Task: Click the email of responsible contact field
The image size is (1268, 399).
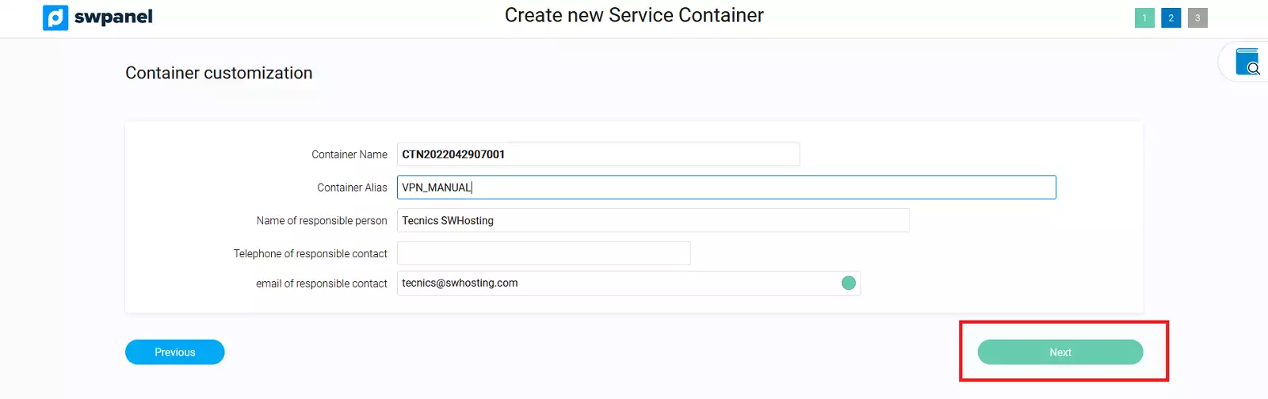Action: click(618, 283)
